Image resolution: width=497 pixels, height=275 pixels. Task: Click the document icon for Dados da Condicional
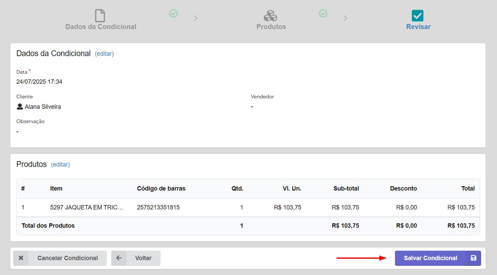click(100, 16)
